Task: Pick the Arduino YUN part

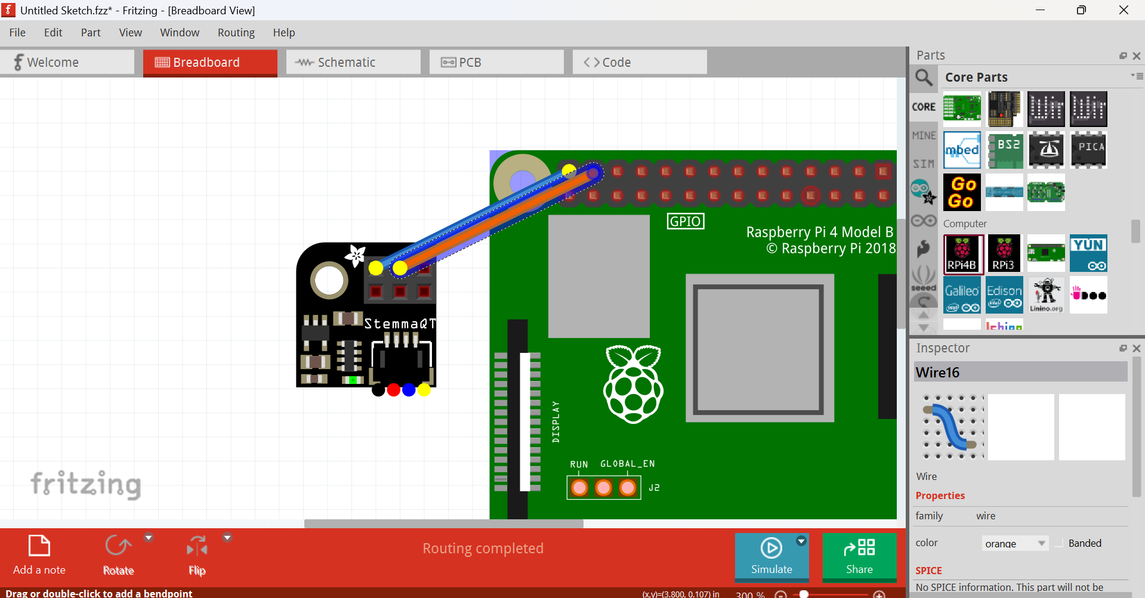Action: pyautogui.click(x=1089, y=253)
